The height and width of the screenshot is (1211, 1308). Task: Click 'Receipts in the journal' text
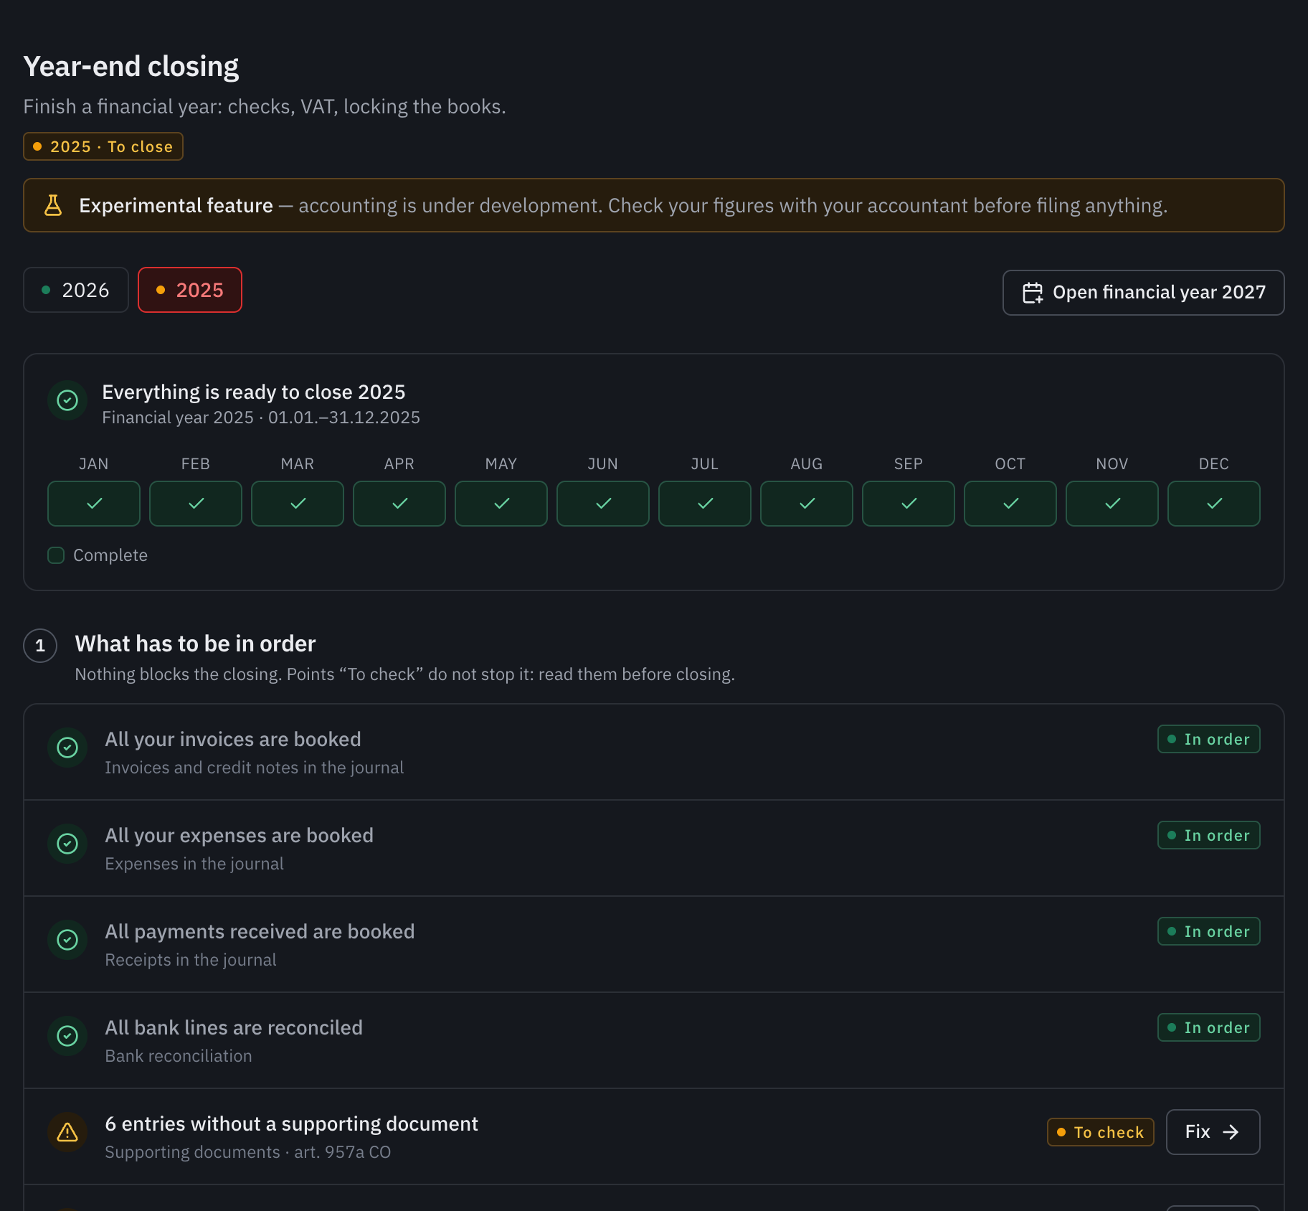[x=191, y=960]
